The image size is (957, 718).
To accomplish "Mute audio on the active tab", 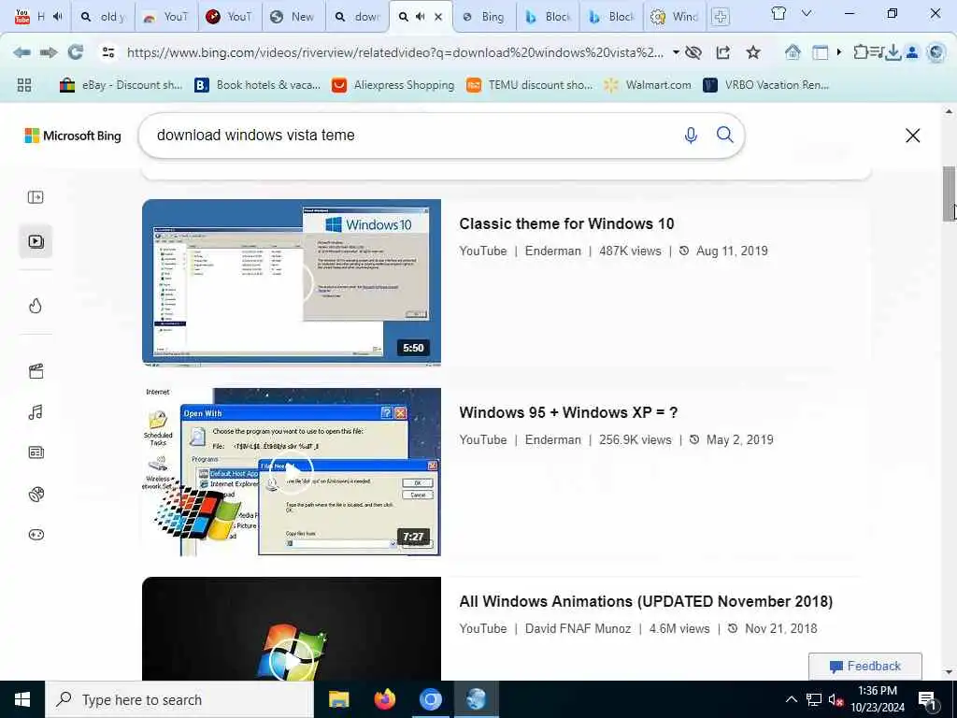I will coord(421,17).
